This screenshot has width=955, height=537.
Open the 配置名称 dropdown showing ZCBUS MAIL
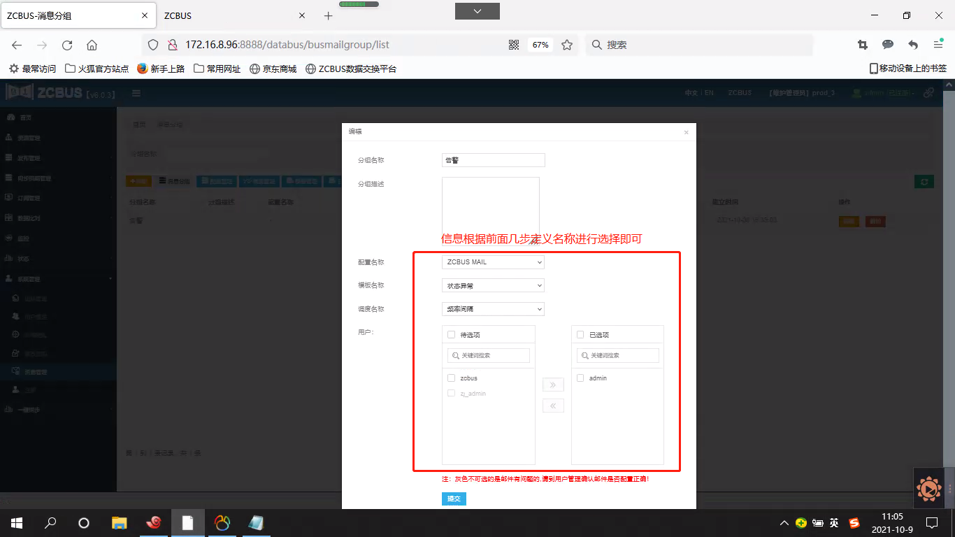493,262
